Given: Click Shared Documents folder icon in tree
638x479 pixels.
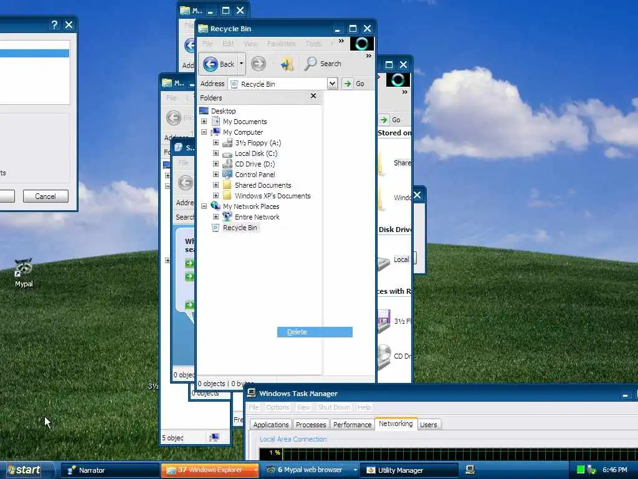Looking at the screenshot, I should click(227, 185).
